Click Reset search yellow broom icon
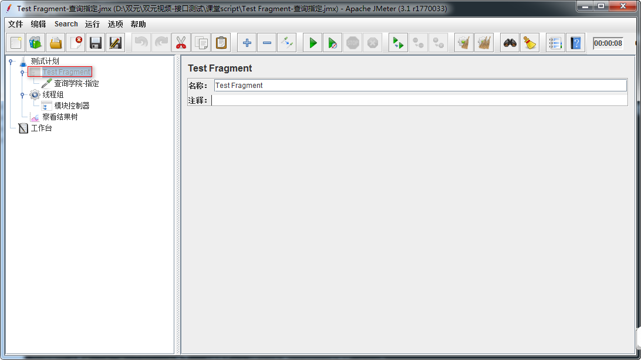 coord(530,43)
